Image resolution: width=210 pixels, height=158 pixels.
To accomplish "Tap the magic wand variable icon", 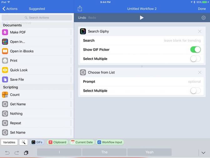I will pyautogui.click(x=24, y=142).
